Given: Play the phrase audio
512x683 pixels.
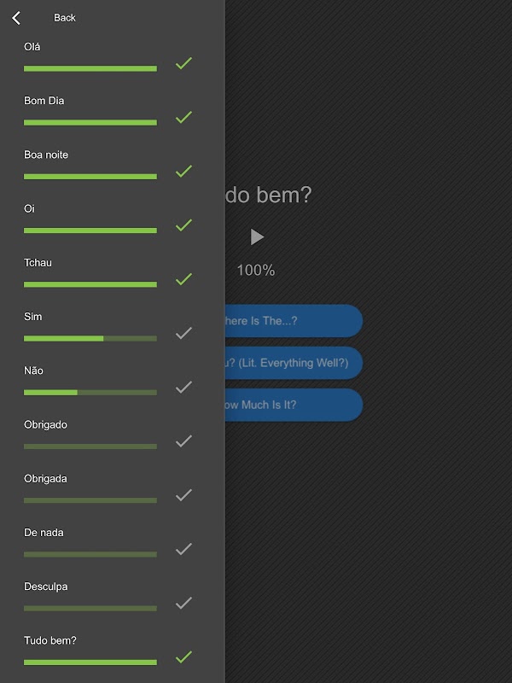Looking at the screenshot, I should coord(257,237).
